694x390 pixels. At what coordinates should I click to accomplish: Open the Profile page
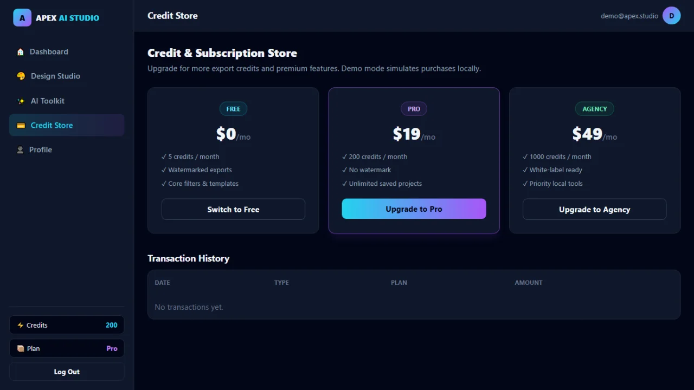click(67, 149)
